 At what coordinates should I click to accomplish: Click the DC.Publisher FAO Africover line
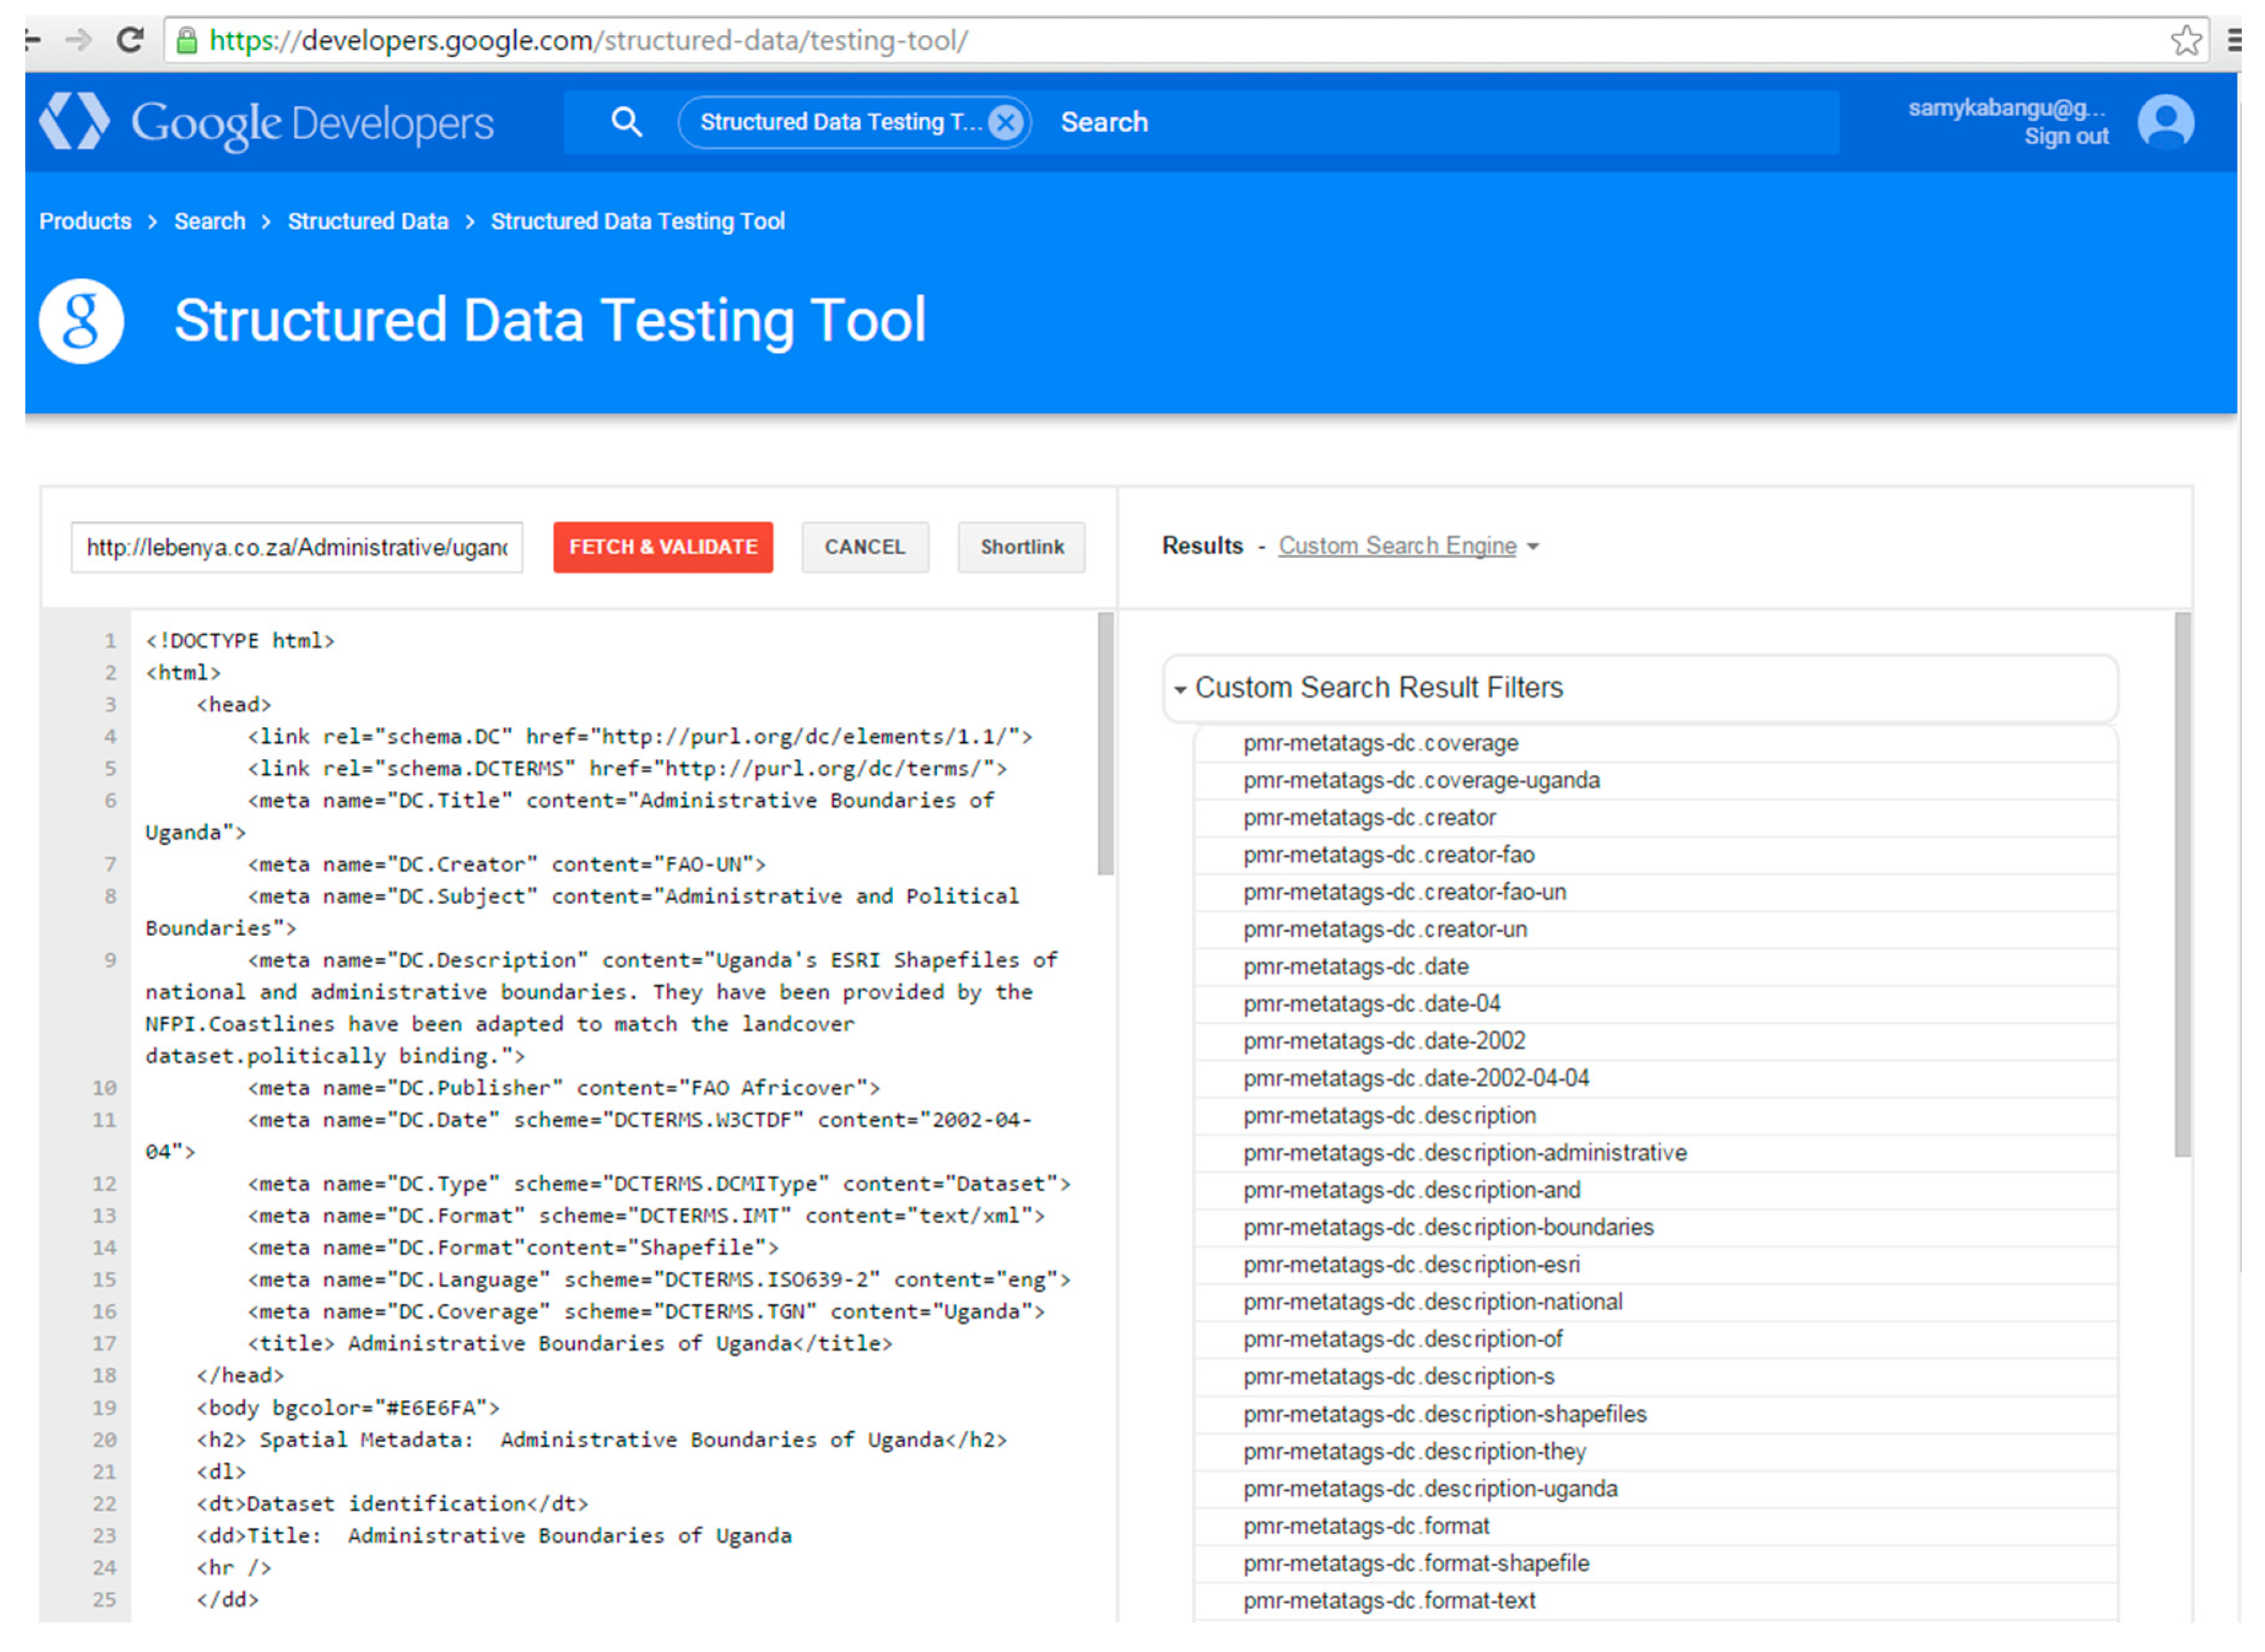[564, 1088]
